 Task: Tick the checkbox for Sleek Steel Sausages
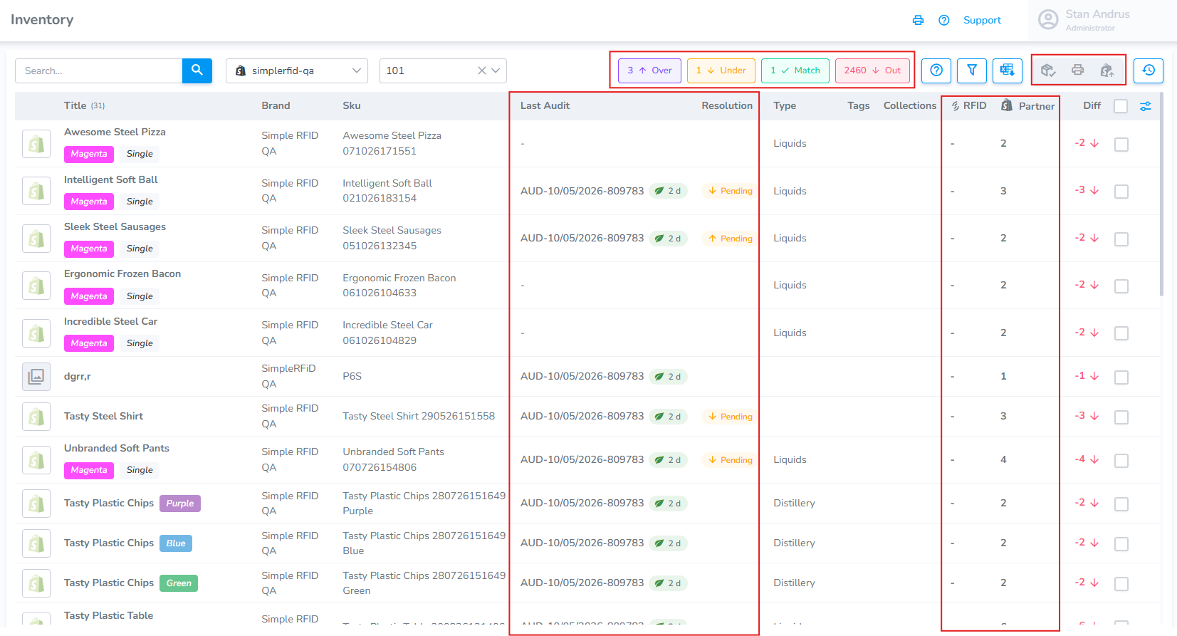tap(1121, 239)
